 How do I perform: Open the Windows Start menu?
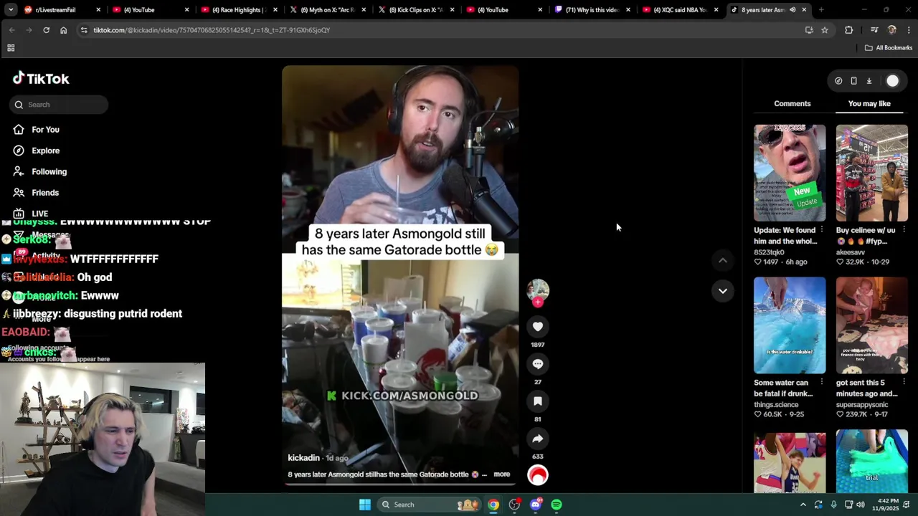click(365, 505)
